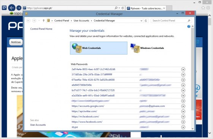
Task: Expand the 317d85de-25fe credential entry
Action: [183, 75]
